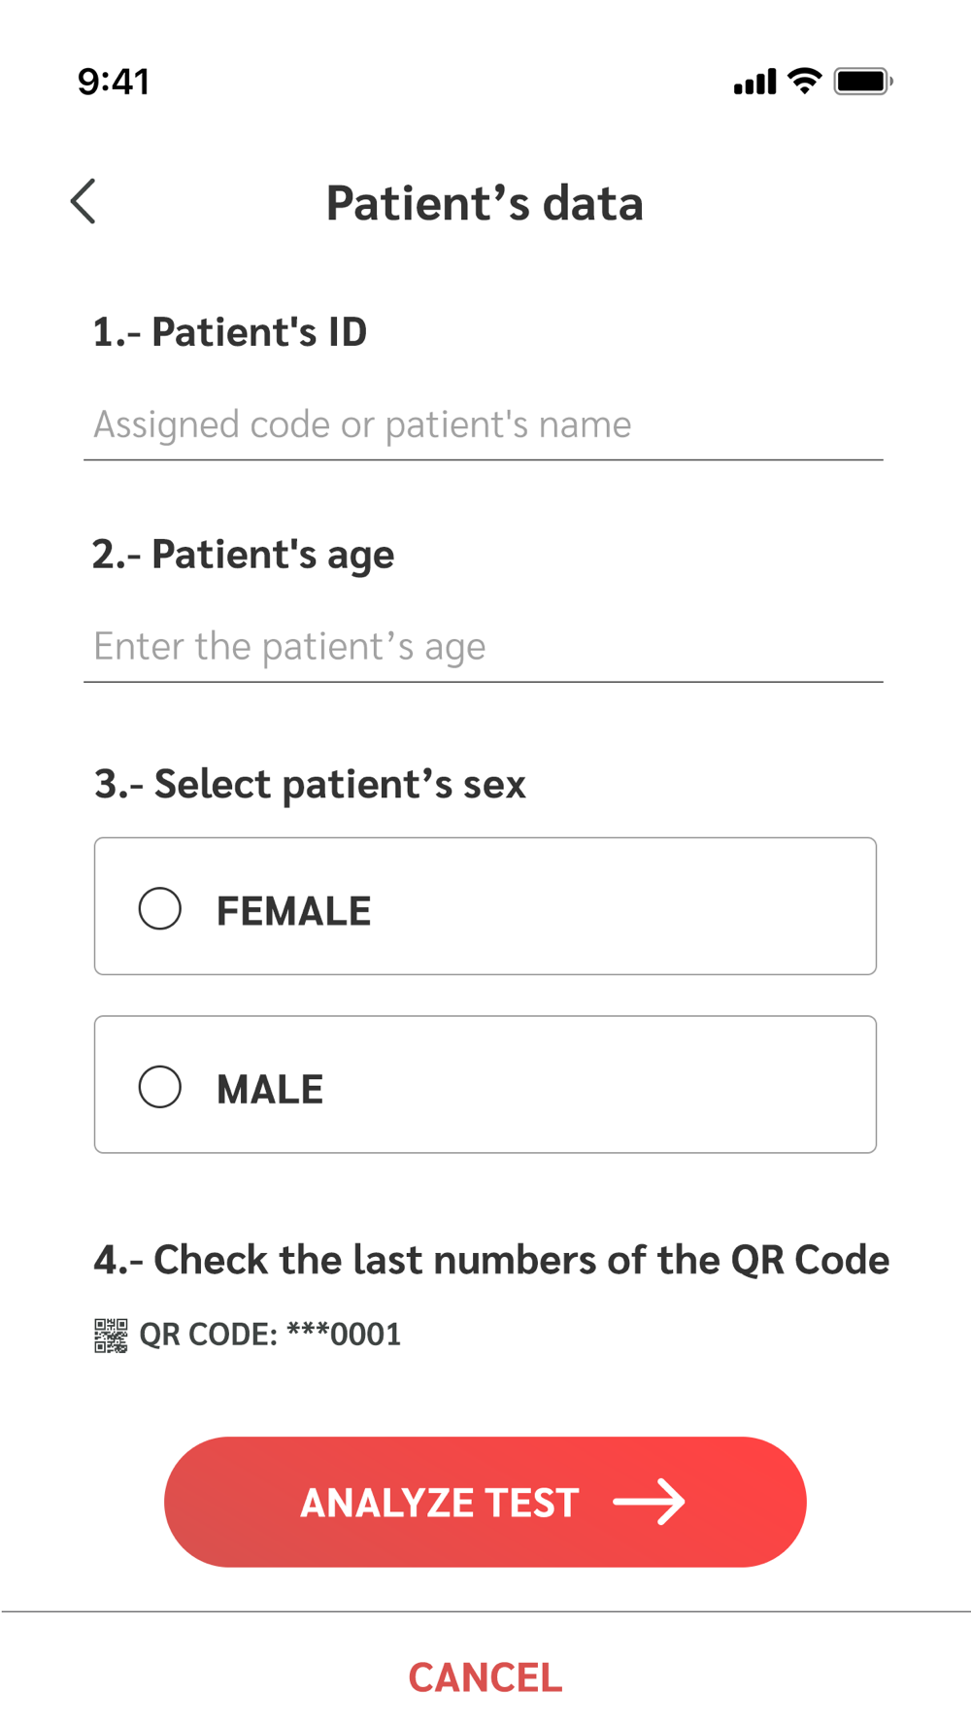Tap the Check last numbers QR heading

(491, 1260)
